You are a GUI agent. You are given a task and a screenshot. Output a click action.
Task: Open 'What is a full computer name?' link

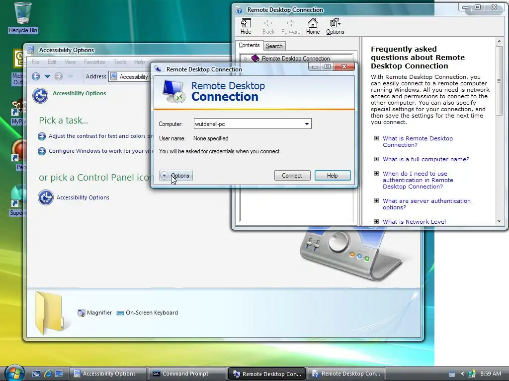(x=426, y=159)
